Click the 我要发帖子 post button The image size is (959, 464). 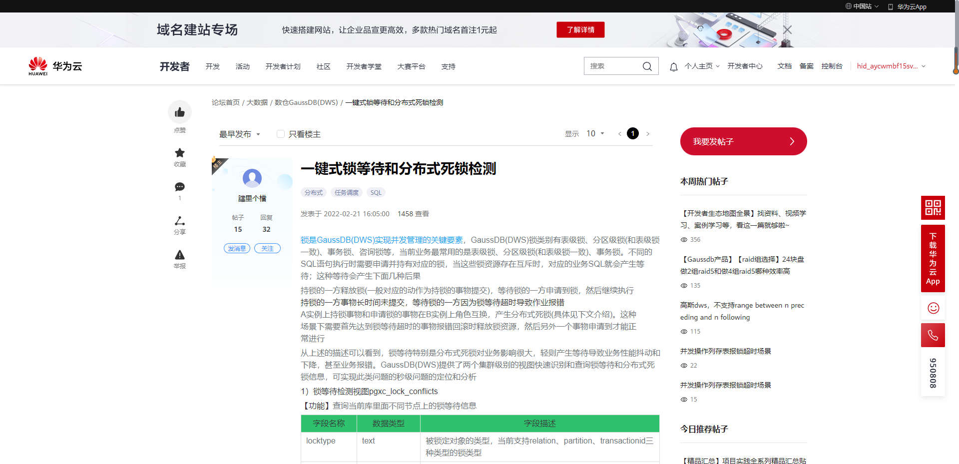click(x=743, y=141)
